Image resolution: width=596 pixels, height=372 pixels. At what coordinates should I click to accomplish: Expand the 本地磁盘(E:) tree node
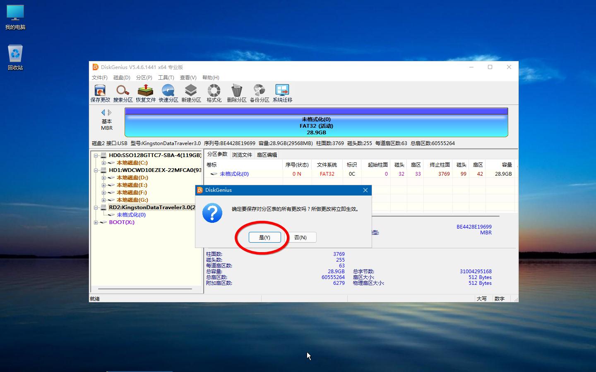104,185
